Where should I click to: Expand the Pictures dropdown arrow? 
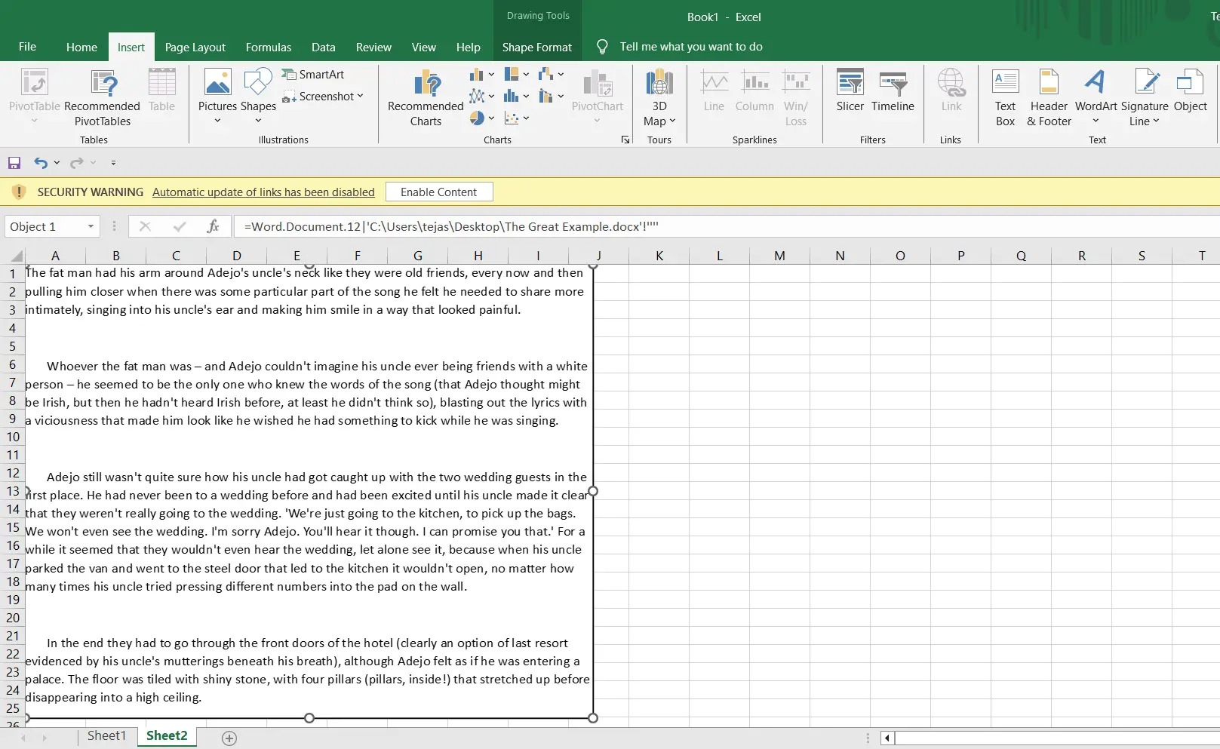tap(217, 121)
